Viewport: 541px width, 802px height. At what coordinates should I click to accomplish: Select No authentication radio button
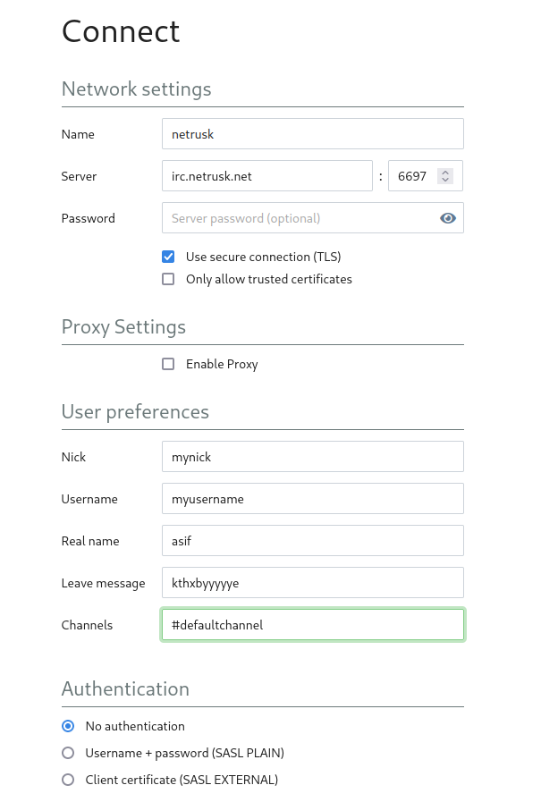click(x=68, y=726)
